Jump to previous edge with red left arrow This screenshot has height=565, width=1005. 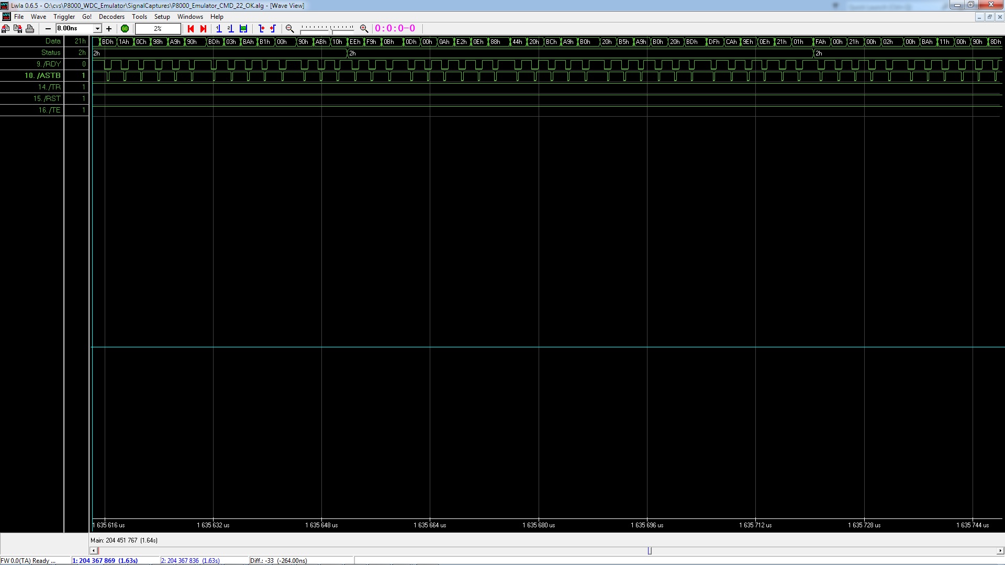tap(191, 29)
